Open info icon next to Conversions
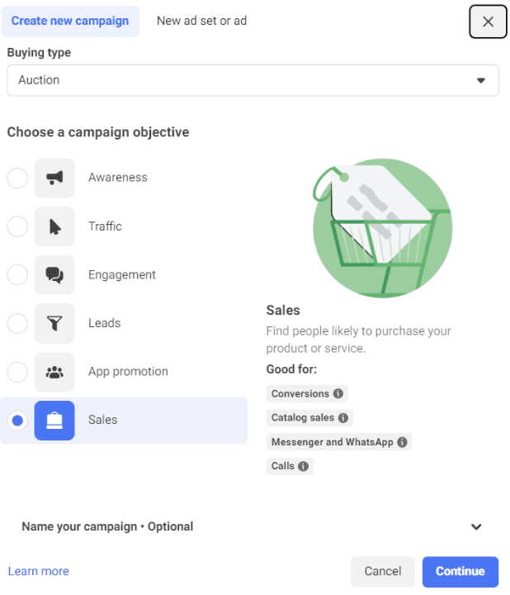Image resolution: width=510 pixels, height=595 pixels. tap(338, 393)
